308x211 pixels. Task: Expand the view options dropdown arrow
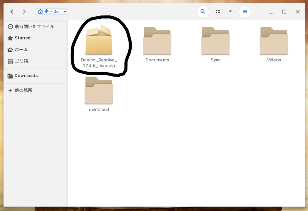(230, 11)
